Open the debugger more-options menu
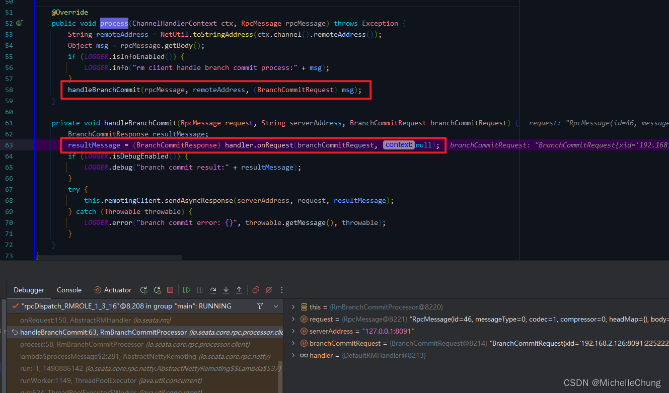Screen dimensions: 669x393 click(282, 290)
